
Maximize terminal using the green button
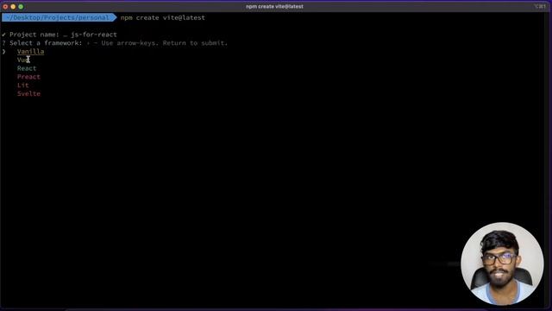[21, 7]
